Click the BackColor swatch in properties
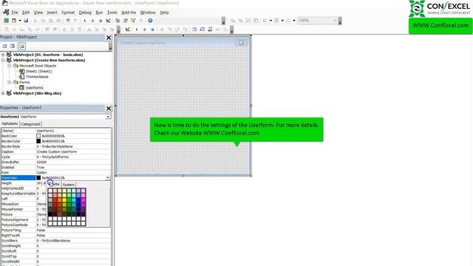Image resolution: width=473 pixels, height=266 pixels. coord(38,136)
